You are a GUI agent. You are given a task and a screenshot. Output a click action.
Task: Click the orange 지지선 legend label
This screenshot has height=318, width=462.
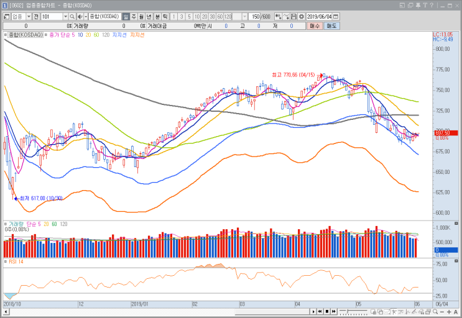[137, 35]
